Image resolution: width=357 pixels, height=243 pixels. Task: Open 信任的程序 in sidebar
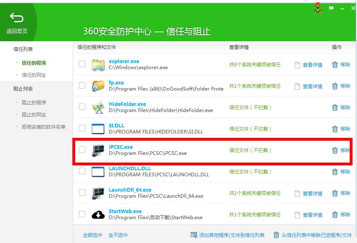pyautogui.click(x=34, y=63)
